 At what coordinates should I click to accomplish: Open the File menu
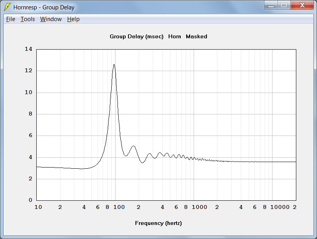11,19
